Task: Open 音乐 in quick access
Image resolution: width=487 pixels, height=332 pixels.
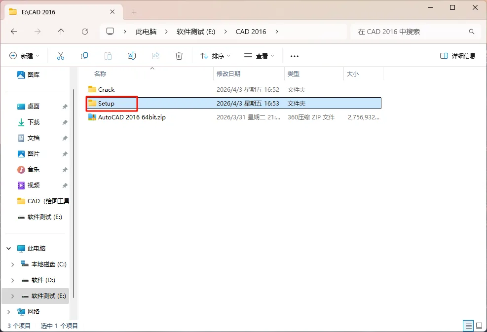Action: 34,170
